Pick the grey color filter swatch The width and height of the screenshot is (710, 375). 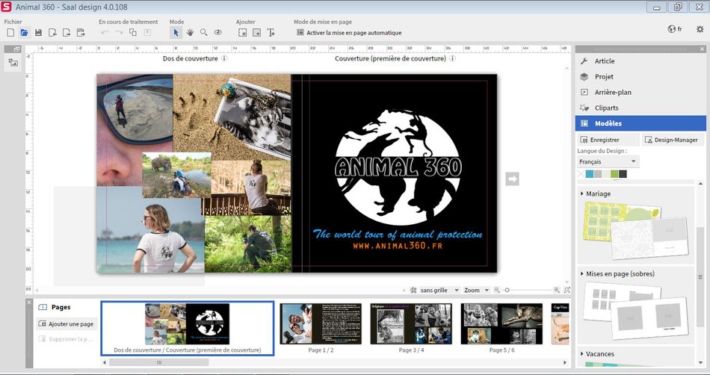tap(598, 174)
